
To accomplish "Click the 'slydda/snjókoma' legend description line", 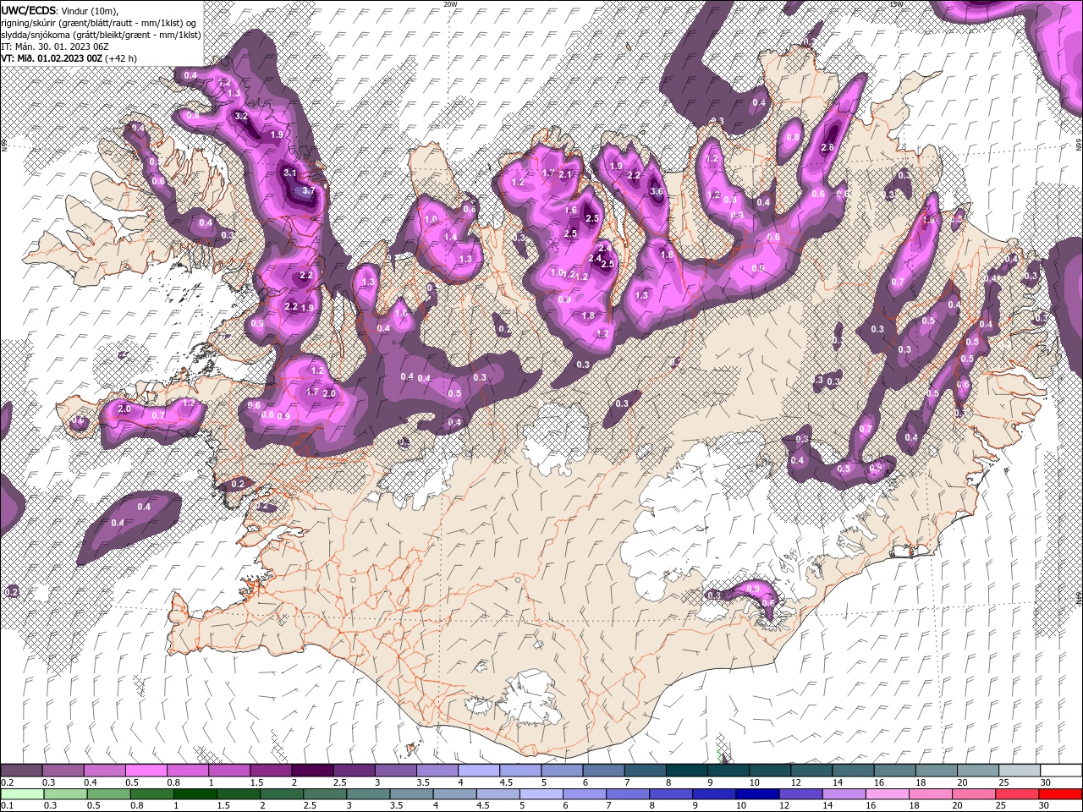I will click(101, 35).
